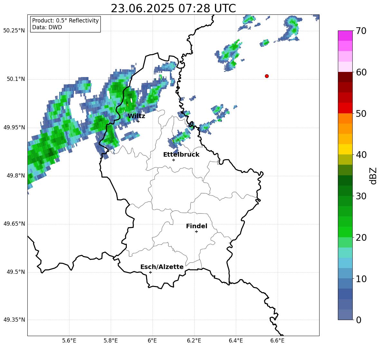Click the 6.6°E longitude label
The width and height of the screenshot is (381, 347).
click(x=277, y=341)
